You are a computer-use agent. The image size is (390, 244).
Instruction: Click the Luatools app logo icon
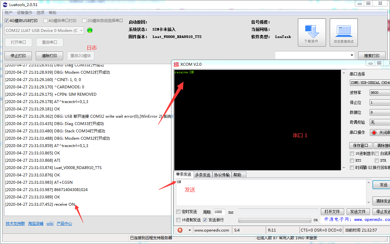coord(5,4)
